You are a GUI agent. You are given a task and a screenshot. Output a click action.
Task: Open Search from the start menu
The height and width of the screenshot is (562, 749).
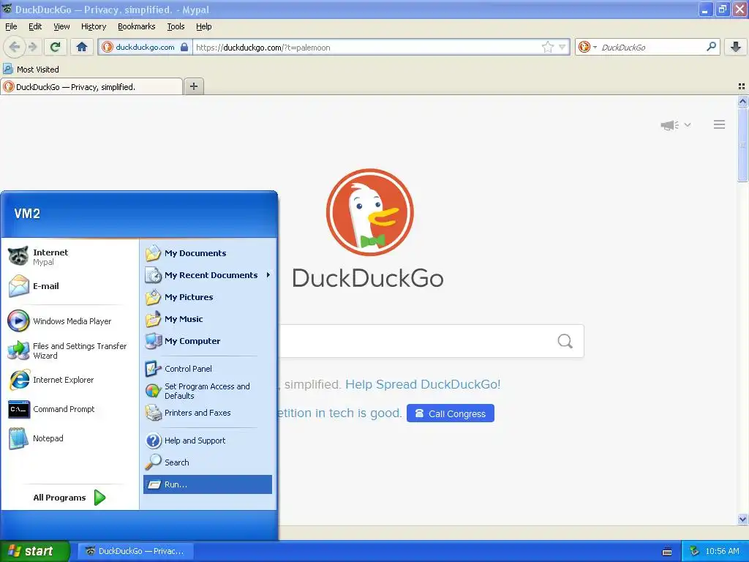point(208,462)
